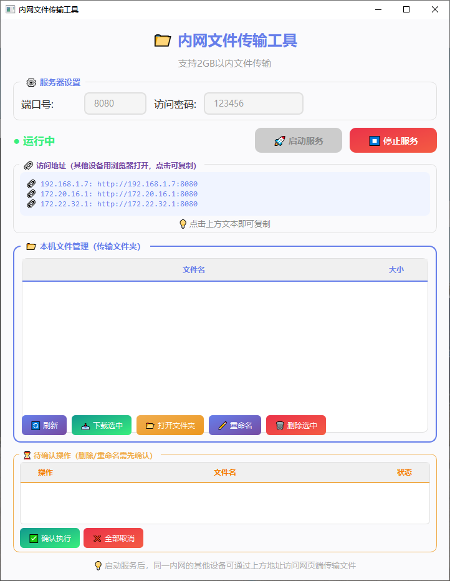Copy the 192.168.1.7 access address
This screenshot has width=450, height=581.
(x=119, y=184)
